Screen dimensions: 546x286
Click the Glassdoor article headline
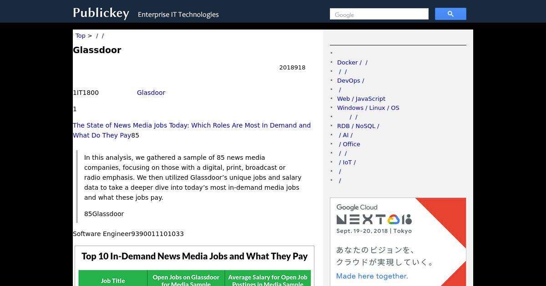pyautogui.click(x=97, y=50)
